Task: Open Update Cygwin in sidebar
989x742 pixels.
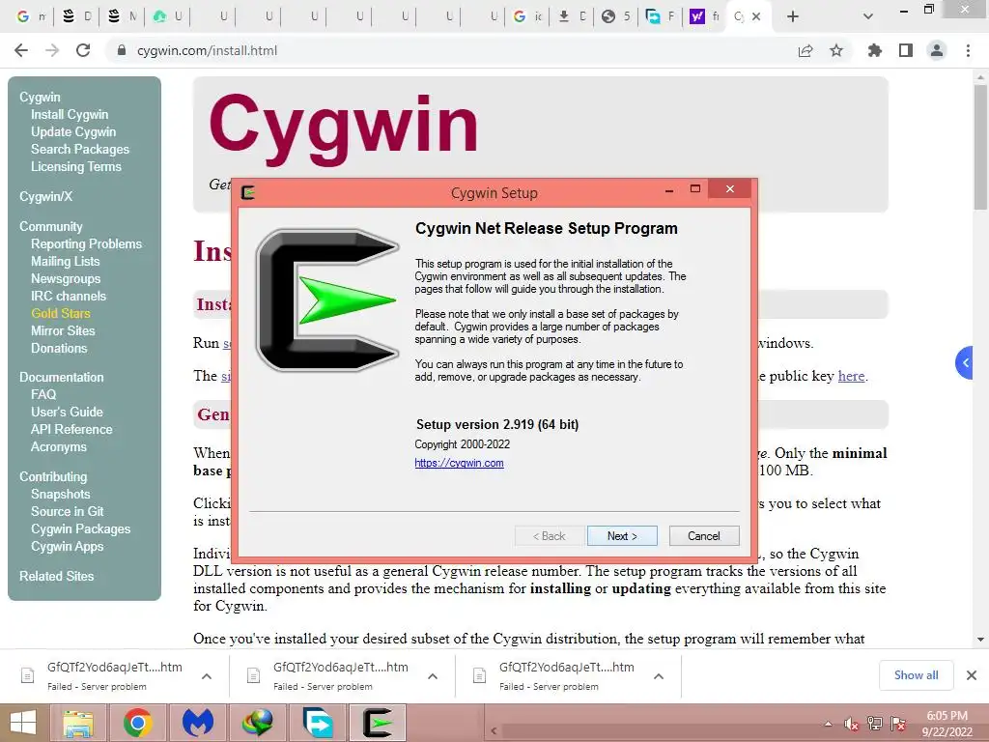Action: (73, 131)
